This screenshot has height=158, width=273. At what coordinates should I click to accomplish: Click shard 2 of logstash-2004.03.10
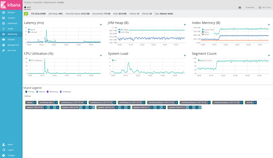[x=123, y=108]
